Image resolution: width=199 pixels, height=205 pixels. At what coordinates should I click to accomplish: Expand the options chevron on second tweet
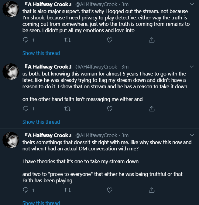192,67
